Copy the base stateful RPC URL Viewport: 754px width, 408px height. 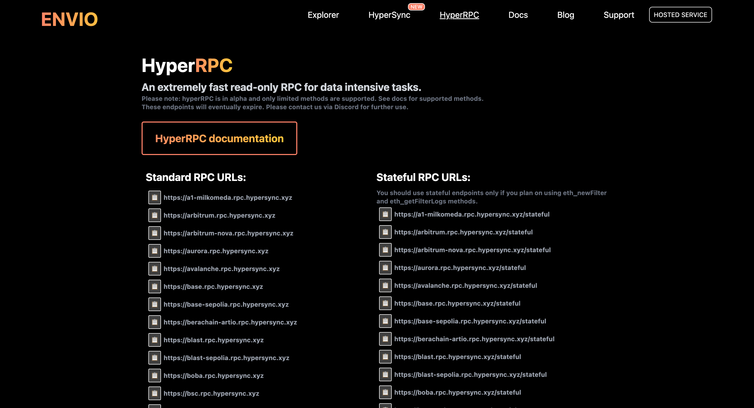(x=385, y=303)
